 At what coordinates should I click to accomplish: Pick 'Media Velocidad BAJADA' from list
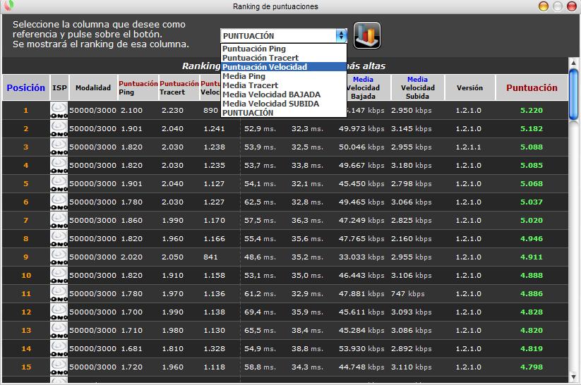271,94
